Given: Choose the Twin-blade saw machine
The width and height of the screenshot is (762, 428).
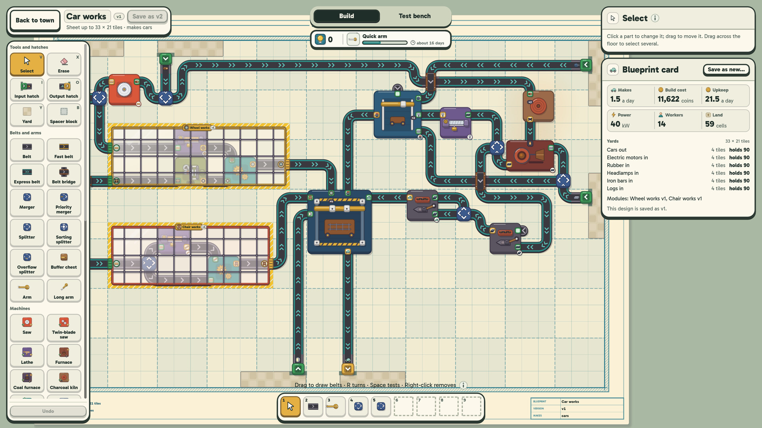Looking at the screenshot, I should (x=64, y=328).
